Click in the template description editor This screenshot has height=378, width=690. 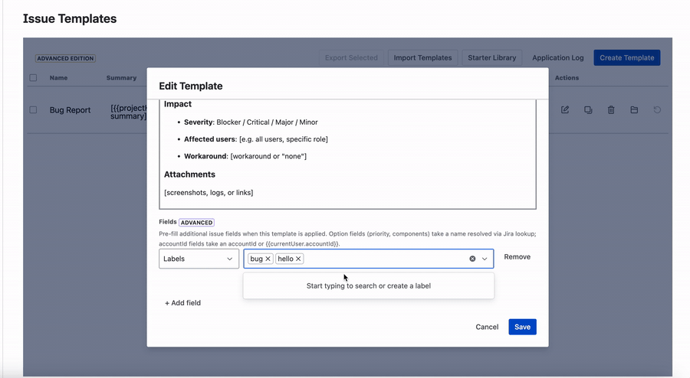347,154
